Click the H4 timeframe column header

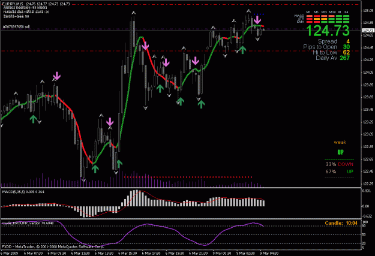346,12
